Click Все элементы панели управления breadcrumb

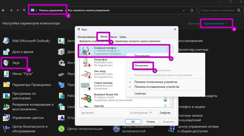[89, 10]
